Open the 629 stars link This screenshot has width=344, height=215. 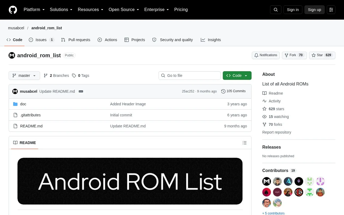click(x=273, y=109)
